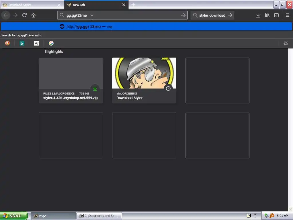Screen dimensions: 293x220
Task: Go to the home page
Action: 33,15
